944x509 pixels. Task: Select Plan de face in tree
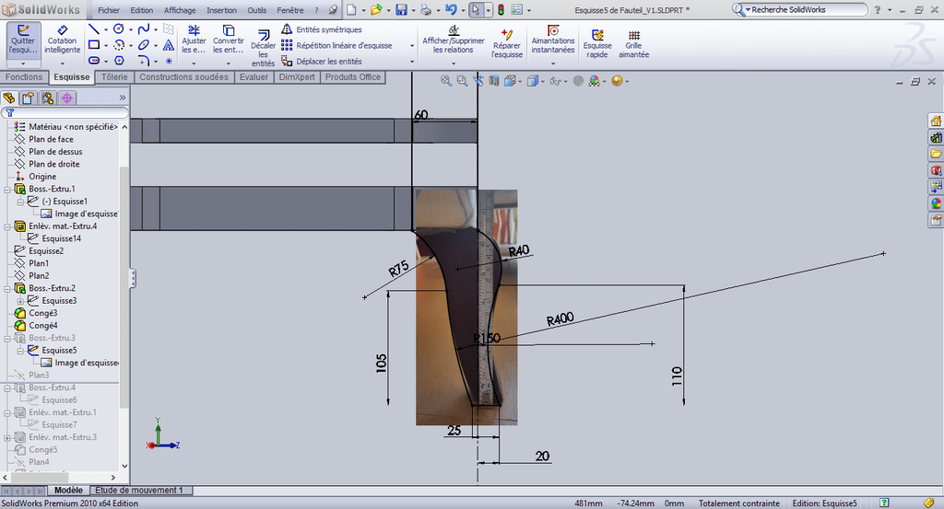(x=52, y=139)
